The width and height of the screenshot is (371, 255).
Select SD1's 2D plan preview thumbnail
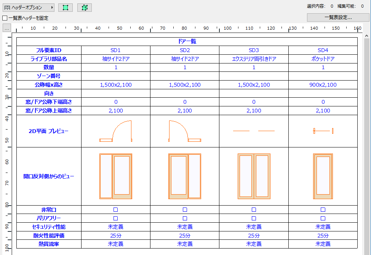(x=115, y=131)
